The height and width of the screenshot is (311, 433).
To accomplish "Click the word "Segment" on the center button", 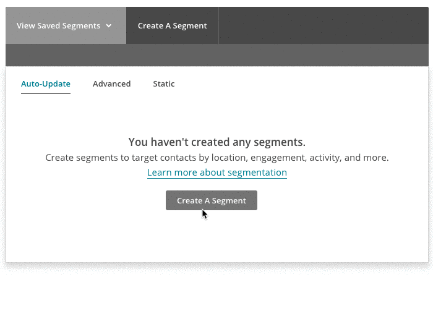I will click(228, 200).
